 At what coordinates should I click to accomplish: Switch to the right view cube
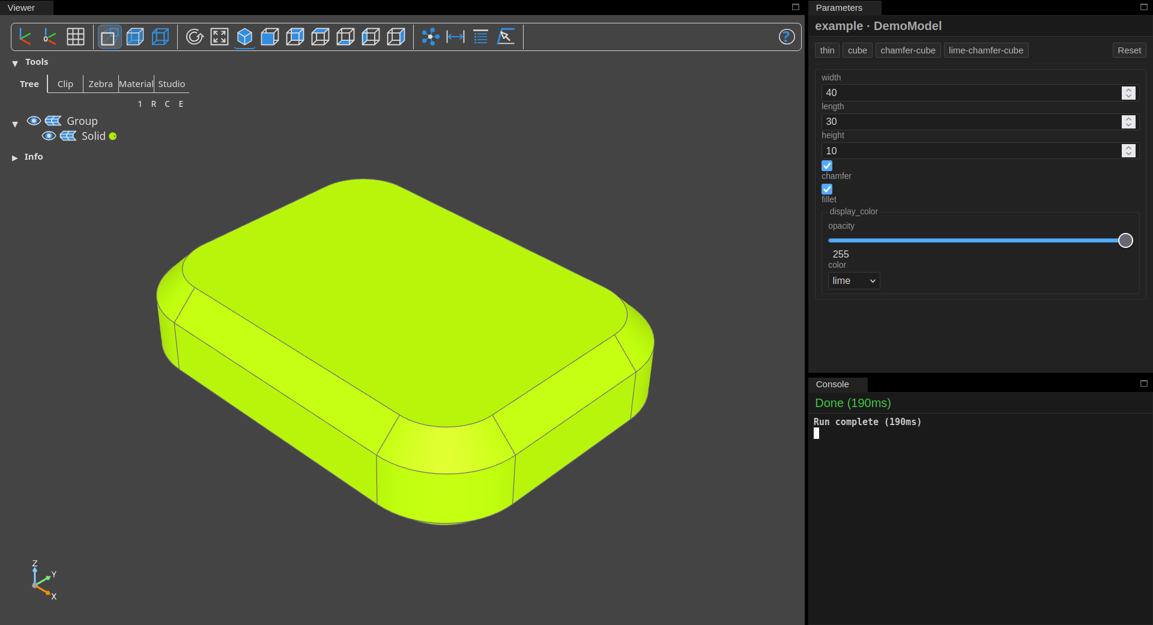click(396, 37)
